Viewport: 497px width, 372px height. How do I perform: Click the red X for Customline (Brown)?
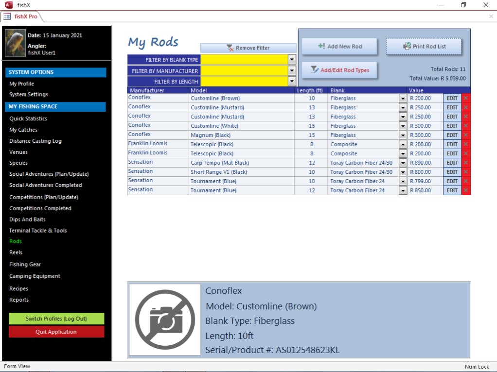(466, 98)
